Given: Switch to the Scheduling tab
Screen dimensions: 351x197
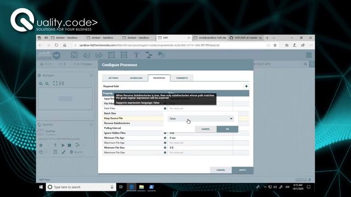Looking at the screenshot, I should pyautogui.click(x=136, y=78).
